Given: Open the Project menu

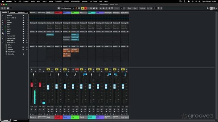Looking at the screenshot, I should click(x=26, y=1).
